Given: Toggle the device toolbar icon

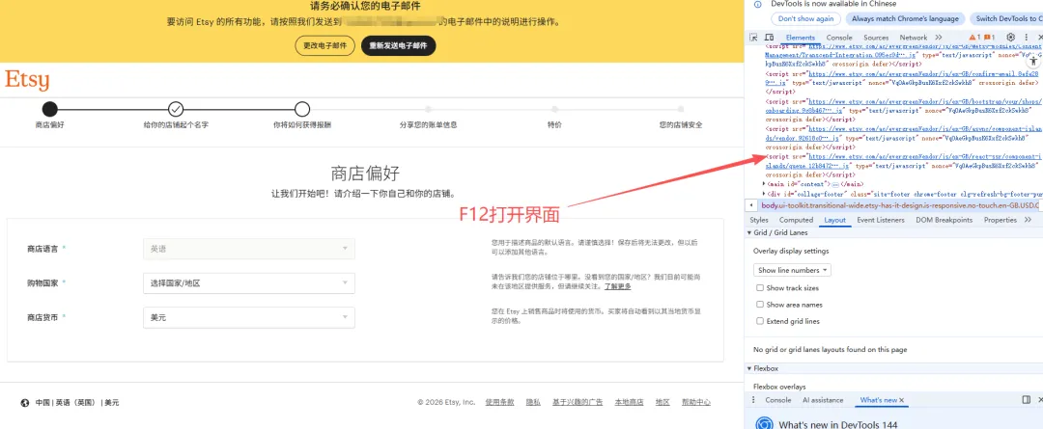Looking at the screenshot, I should click(769, 38).
